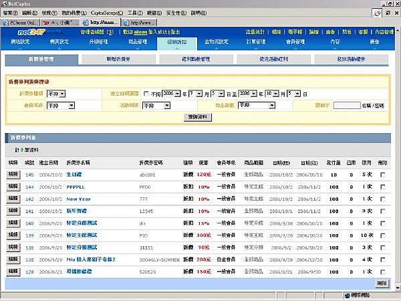This screenshot has width=401, height=301.
Task: Open the end day dropdown at row end
Action: pos(293,94)
